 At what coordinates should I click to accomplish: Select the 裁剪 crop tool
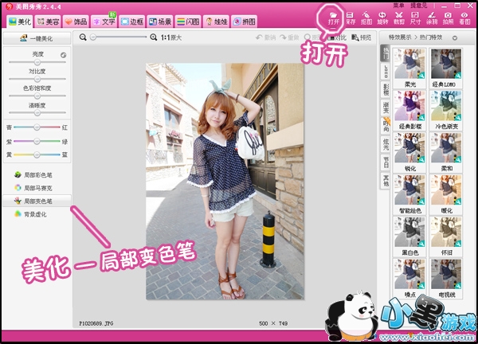pyautogui.click(x=399, y=18)
